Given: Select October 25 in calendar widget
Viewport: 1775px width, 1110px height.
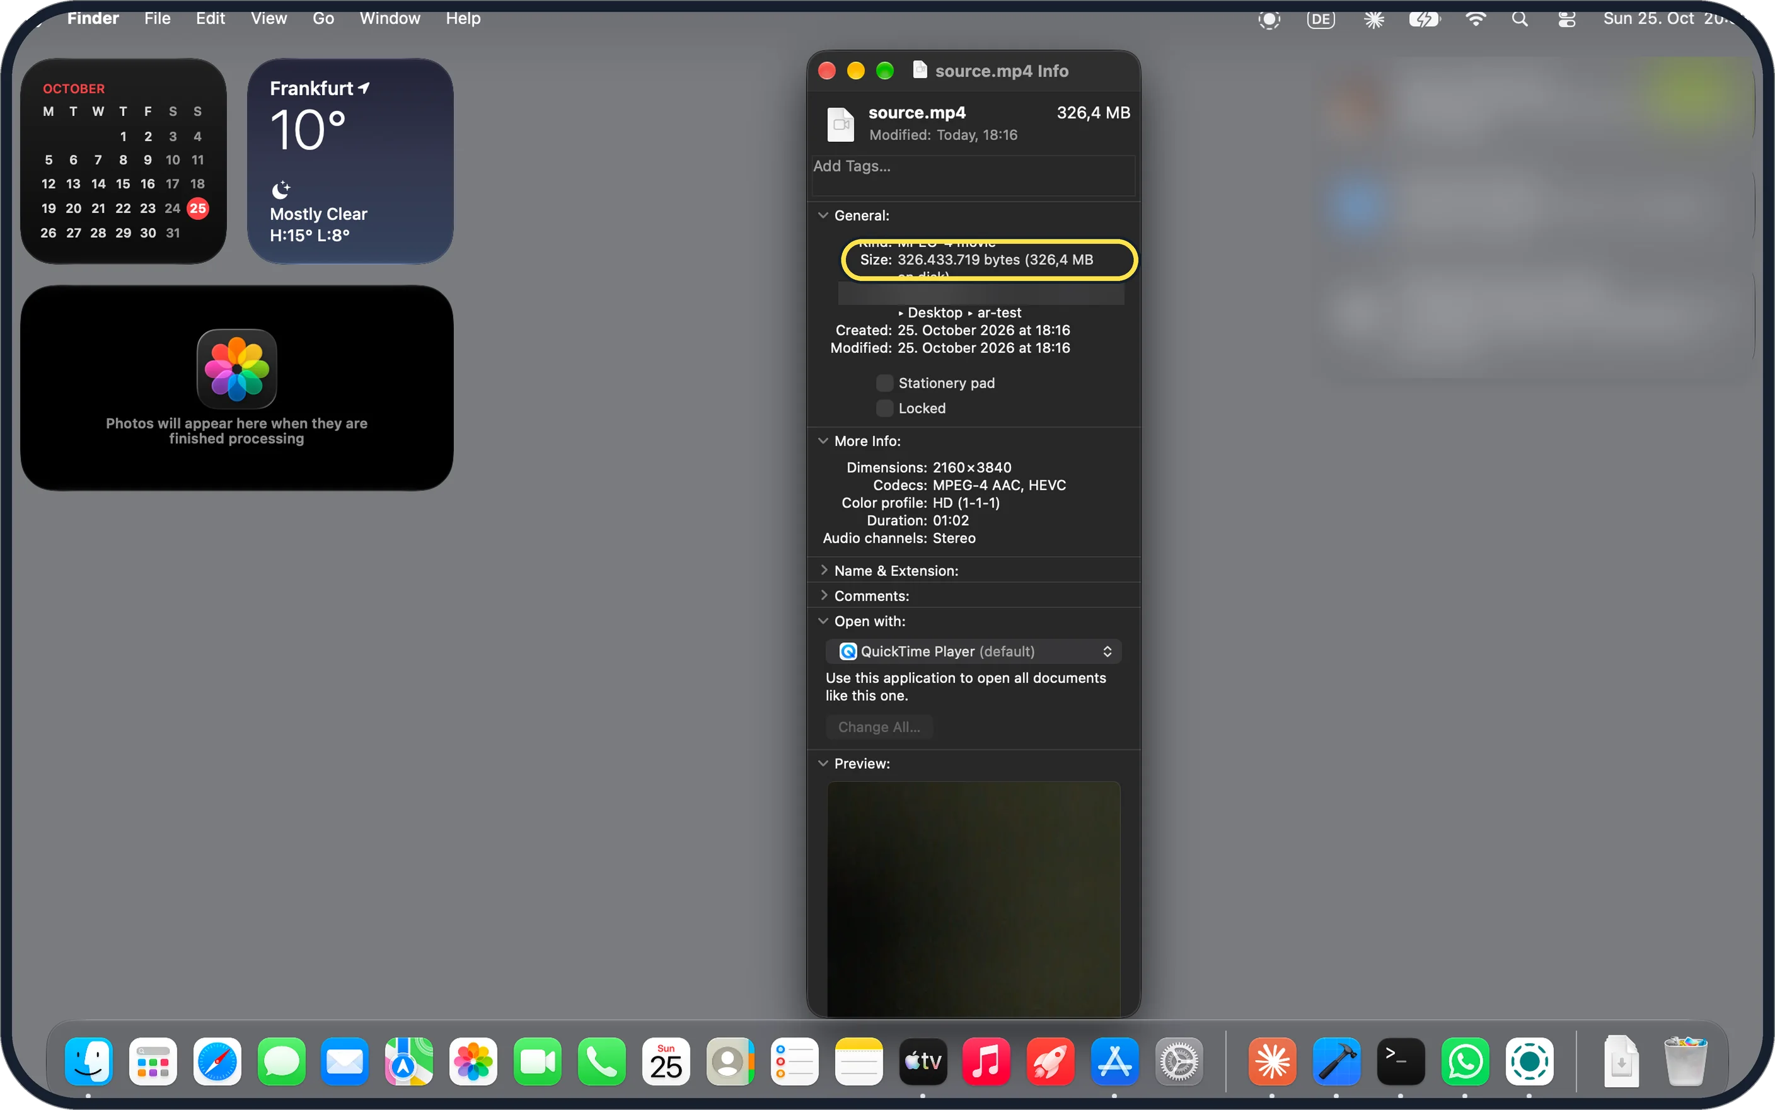Looking at the screenshot, I should point(197,209).
